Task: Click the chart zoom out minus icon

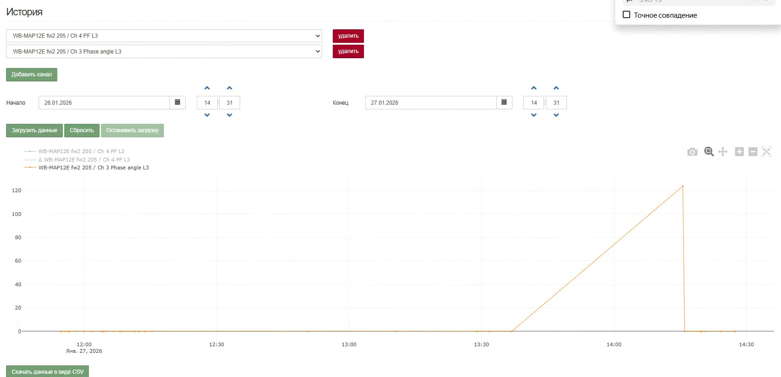Action: 753,152
